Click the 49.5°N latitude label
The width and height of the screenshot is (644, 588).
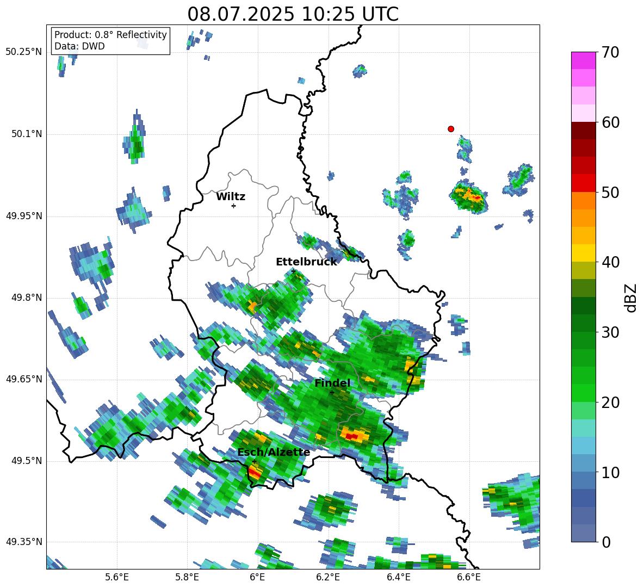coord(26,461)
